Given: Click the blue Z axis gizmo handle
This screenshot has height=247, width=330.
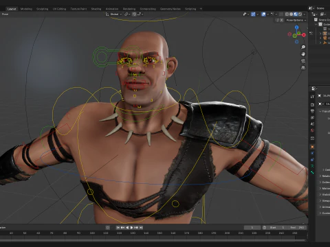Looking at the screenshot, I should click(x=297, y=27).
